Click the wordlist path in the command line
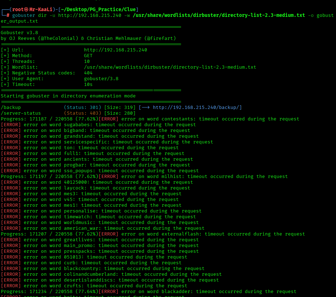This screenshot has width=336, height=297. 219,15
